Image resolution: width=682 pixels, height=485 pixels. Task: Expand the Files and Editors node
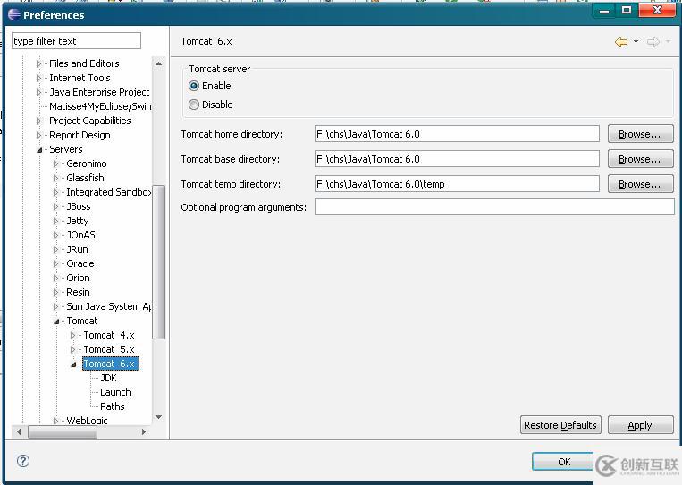click(x=38, y=64)
